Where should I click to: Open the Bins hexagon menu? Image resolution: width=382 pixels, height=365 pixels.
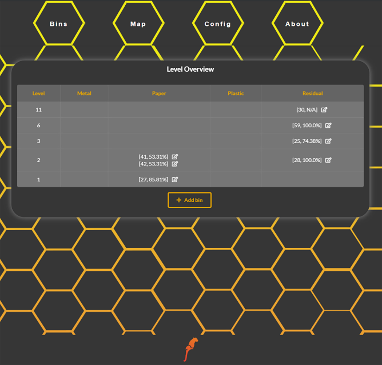[59, 24]
